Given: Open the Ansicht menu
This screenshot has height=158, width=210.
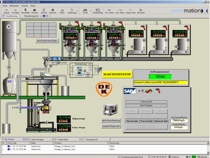Looking at the screenshot, I should pyautogui.click(x=25, y=6).
